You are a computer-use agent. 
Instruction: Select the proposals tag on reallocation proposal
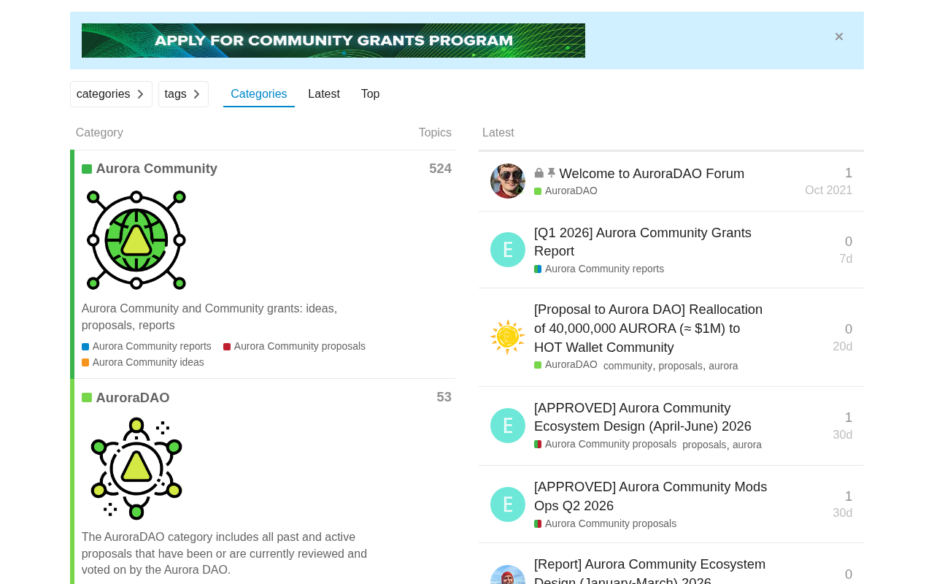[x=681, y=366]
